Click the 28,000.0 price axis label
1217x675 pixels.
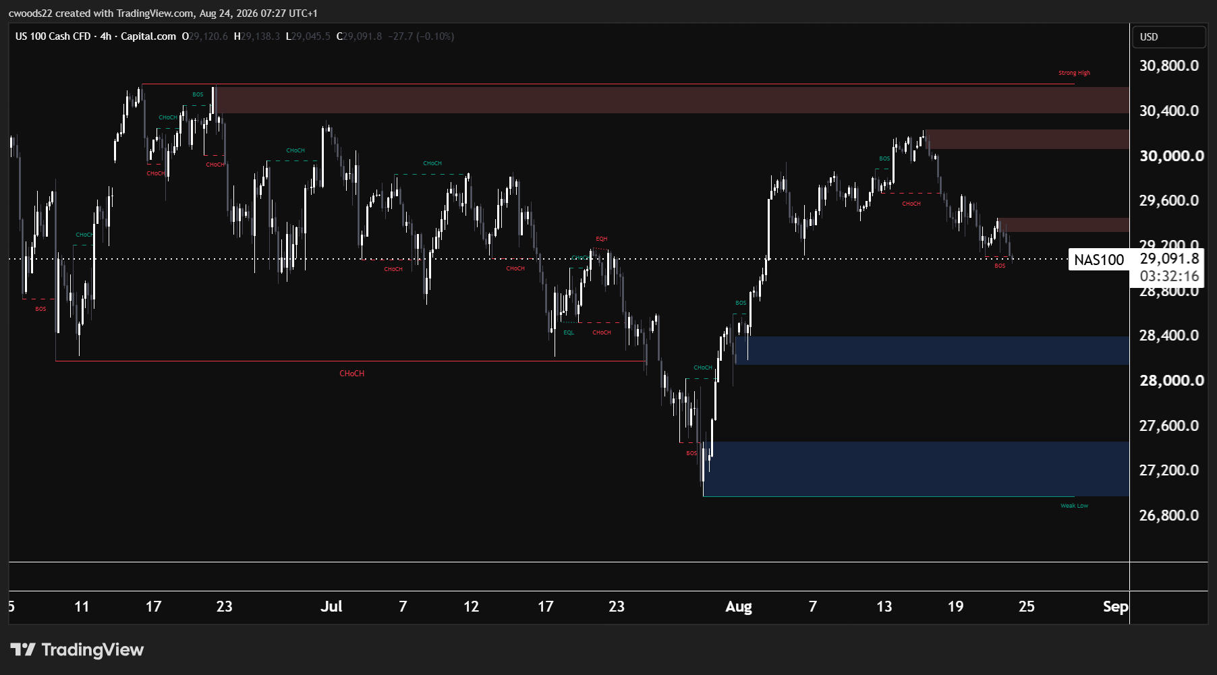(1171, 381)
